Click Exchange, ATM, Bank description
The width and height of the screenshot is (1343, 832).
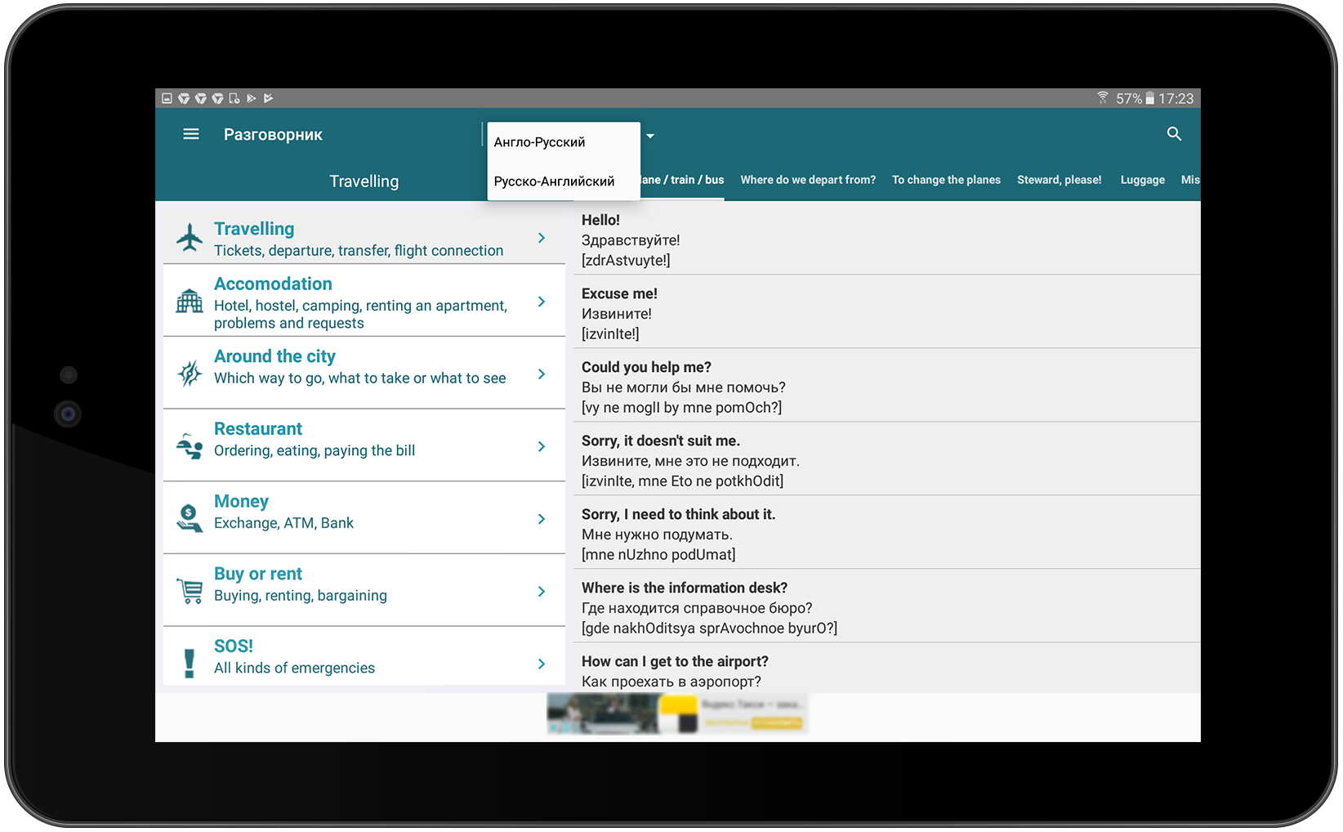(283, 523)
